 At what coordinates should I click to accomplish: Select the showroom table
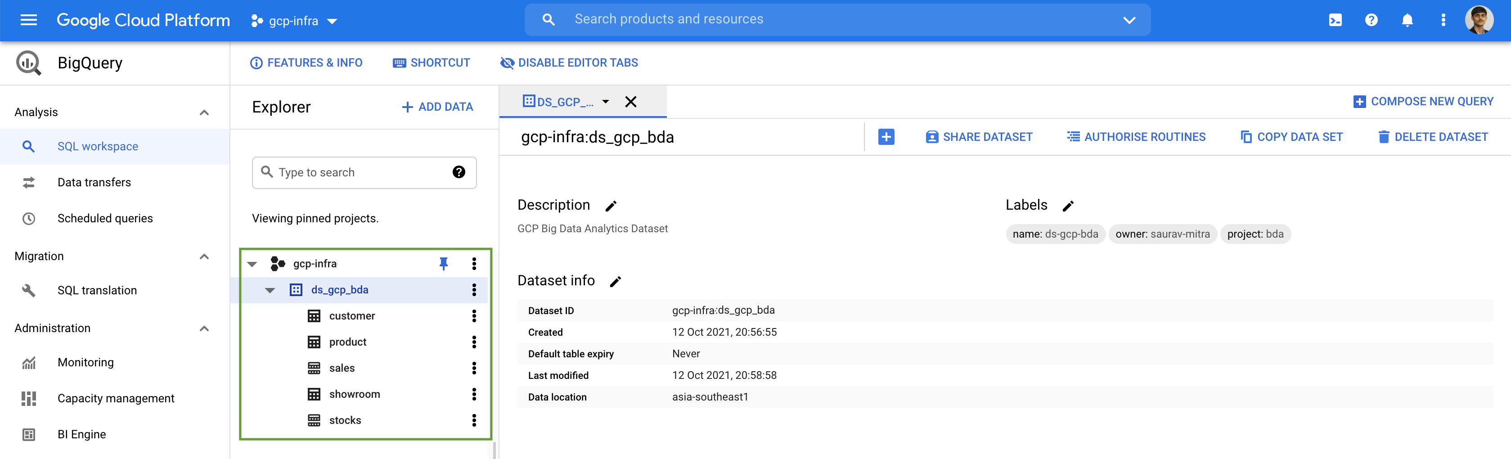click(354, 395)
